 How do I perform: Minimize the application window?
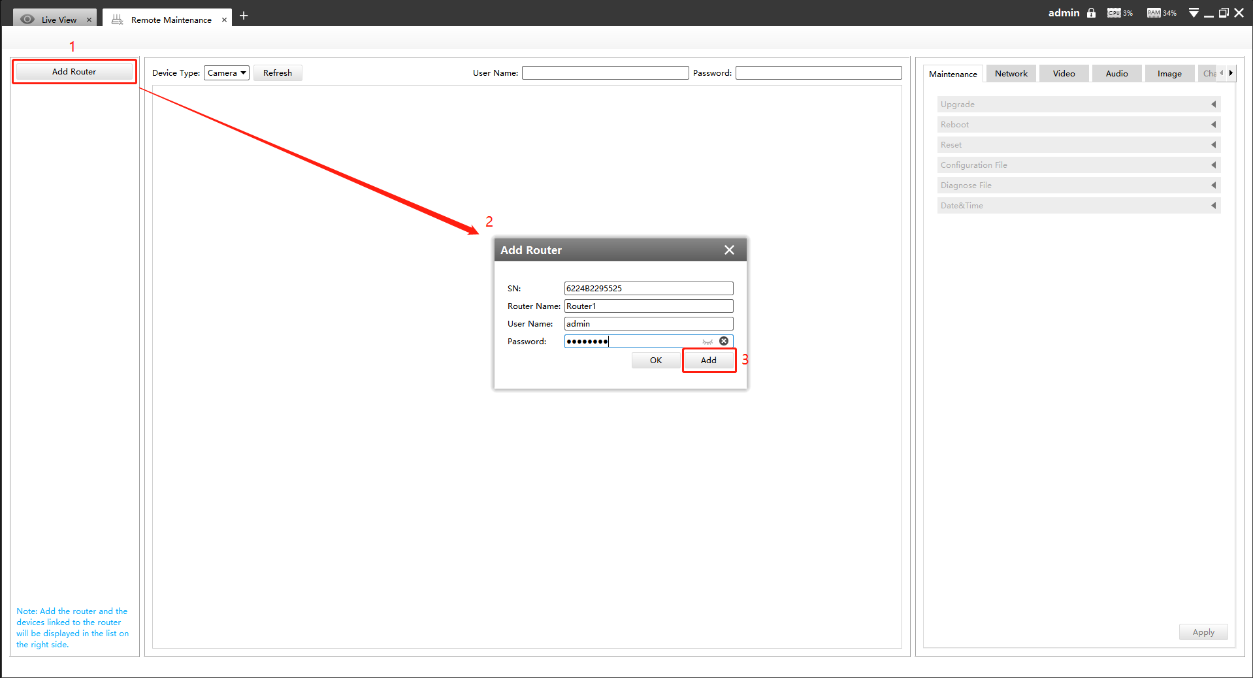point(1209,14)
